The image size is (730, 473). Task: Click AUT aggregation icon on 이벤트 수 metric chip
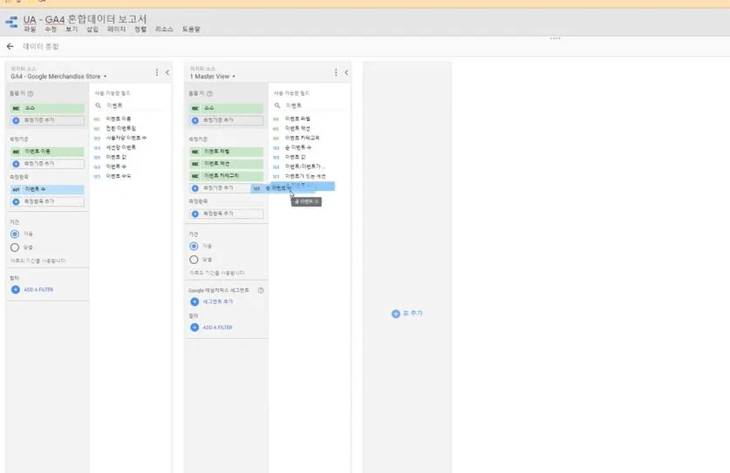pos(17,190)
